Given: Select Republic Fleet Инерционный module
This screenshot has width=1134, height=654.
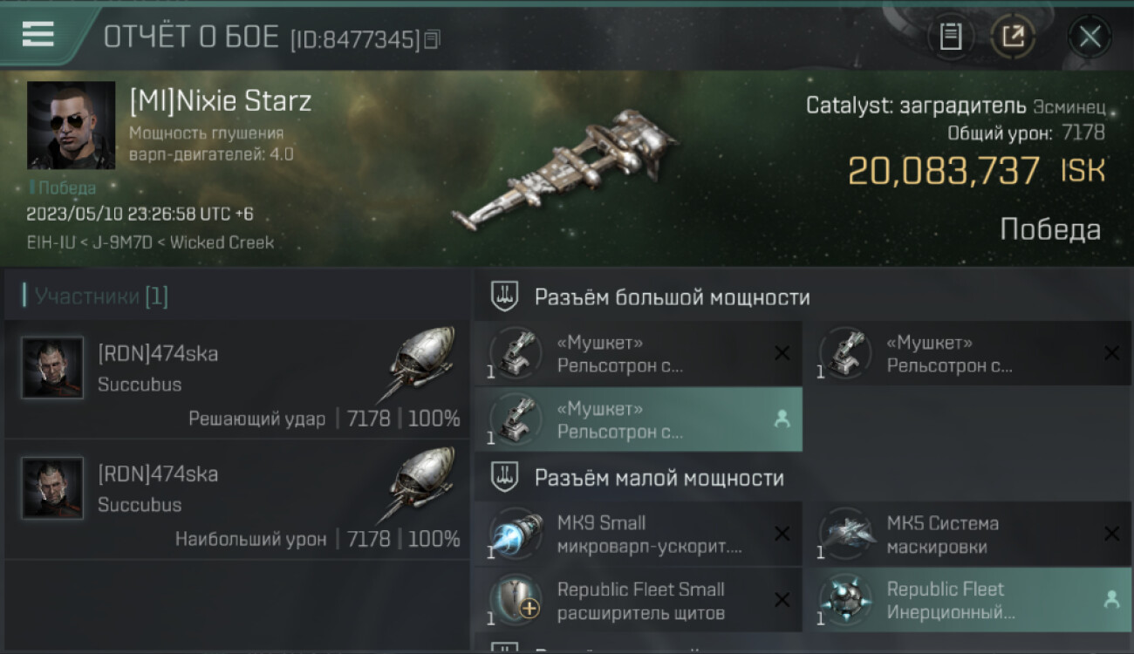Looking at the screenshot, I should pos(968,600).
